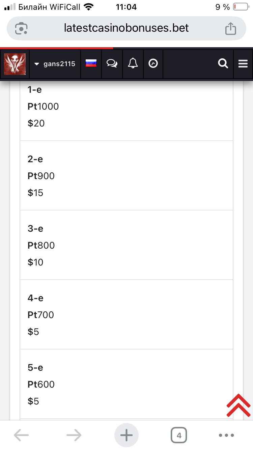Open the user avatar profile picture
This screenshot has height=450, width=253.
coord(15,64)
